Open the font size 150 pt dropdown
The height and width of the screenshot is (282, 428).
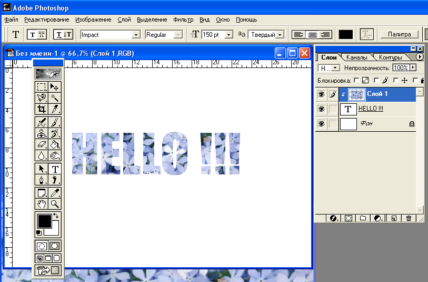(229, 35)
